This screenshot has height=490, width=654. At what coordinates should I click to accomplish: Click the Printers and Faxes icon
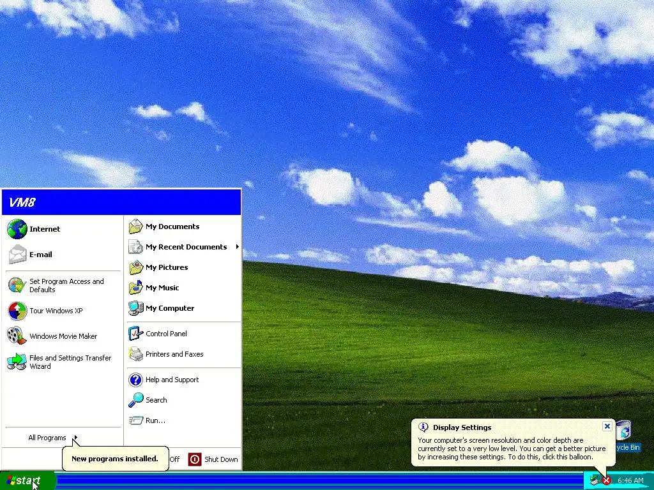(x=136, y=353)
